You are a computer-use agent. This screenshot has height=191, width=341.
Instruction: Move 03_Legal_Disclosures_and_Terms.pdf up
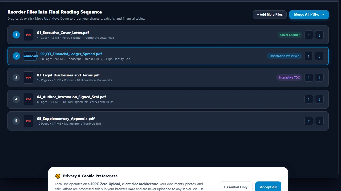308,77
